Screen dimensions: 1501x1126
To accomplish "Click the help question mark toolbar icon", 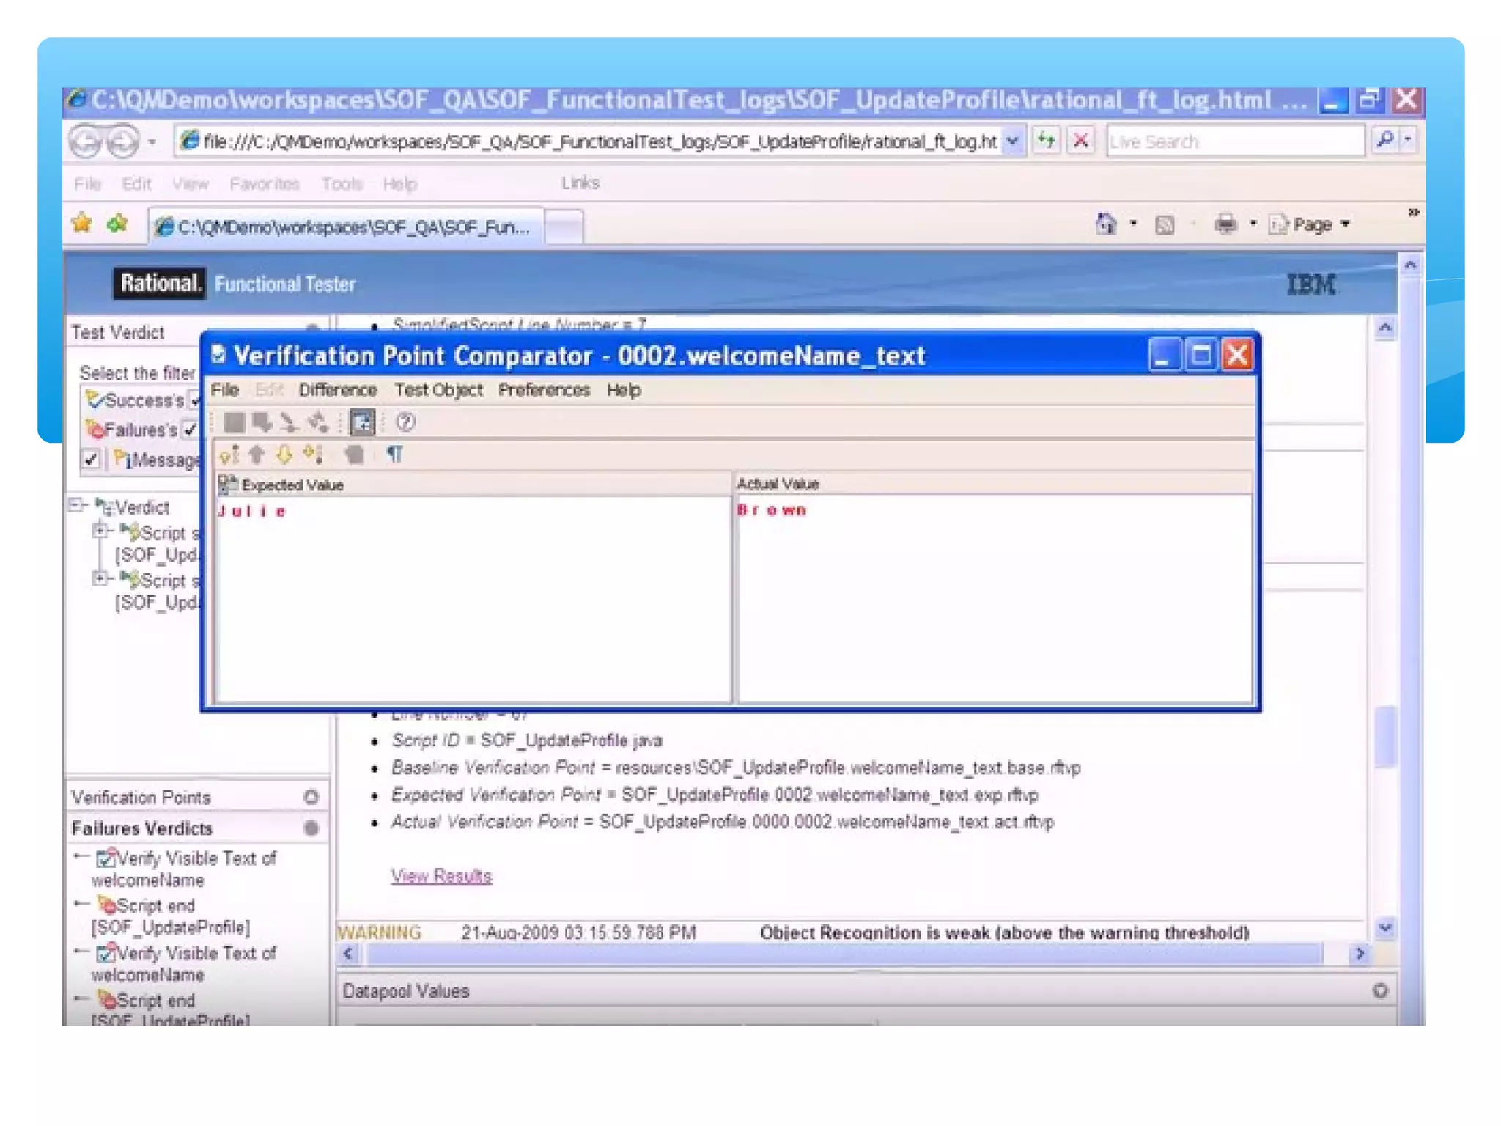I will (x=405, y=422).
